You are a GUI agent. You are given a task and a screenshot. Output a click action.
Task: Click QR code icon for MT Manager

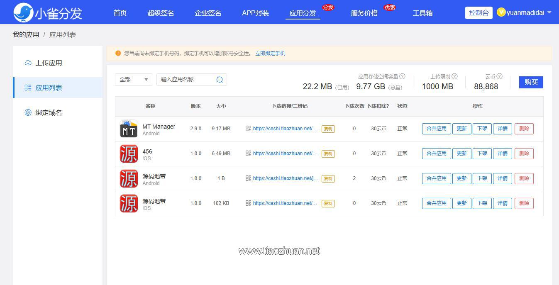[248, 129]
